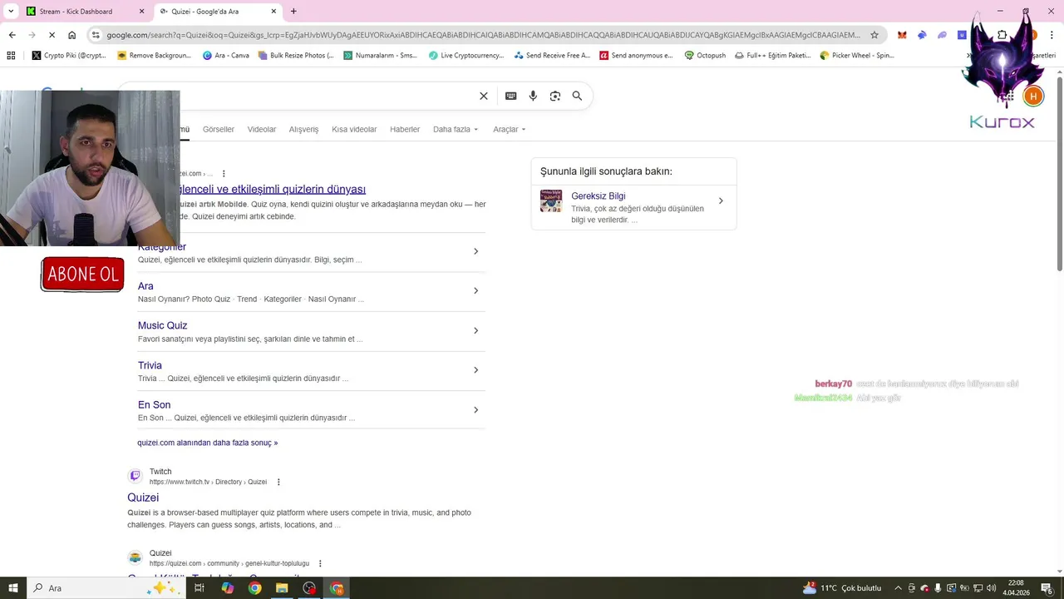1064x599 pixels.
Task: Open the Windows Start menu
Action: tap(12, 587)
